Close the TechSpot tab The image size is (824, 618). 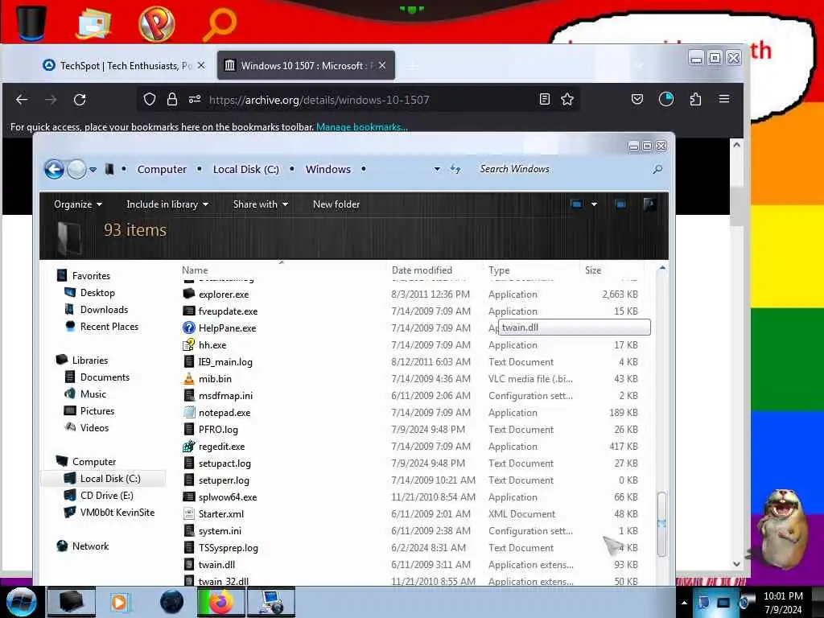pyautogui.click(x=201, y=65)
